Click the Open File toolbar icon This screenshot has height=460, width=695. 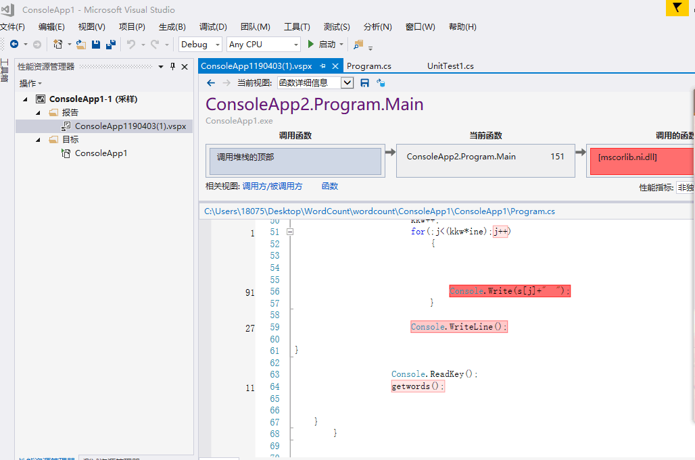coord(81,45)
